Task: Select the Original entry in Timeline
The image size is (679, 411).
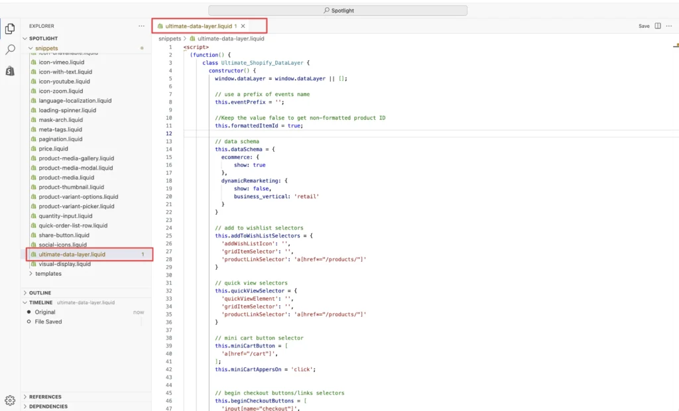Action: pyautogui.click(x=46, y=312)
